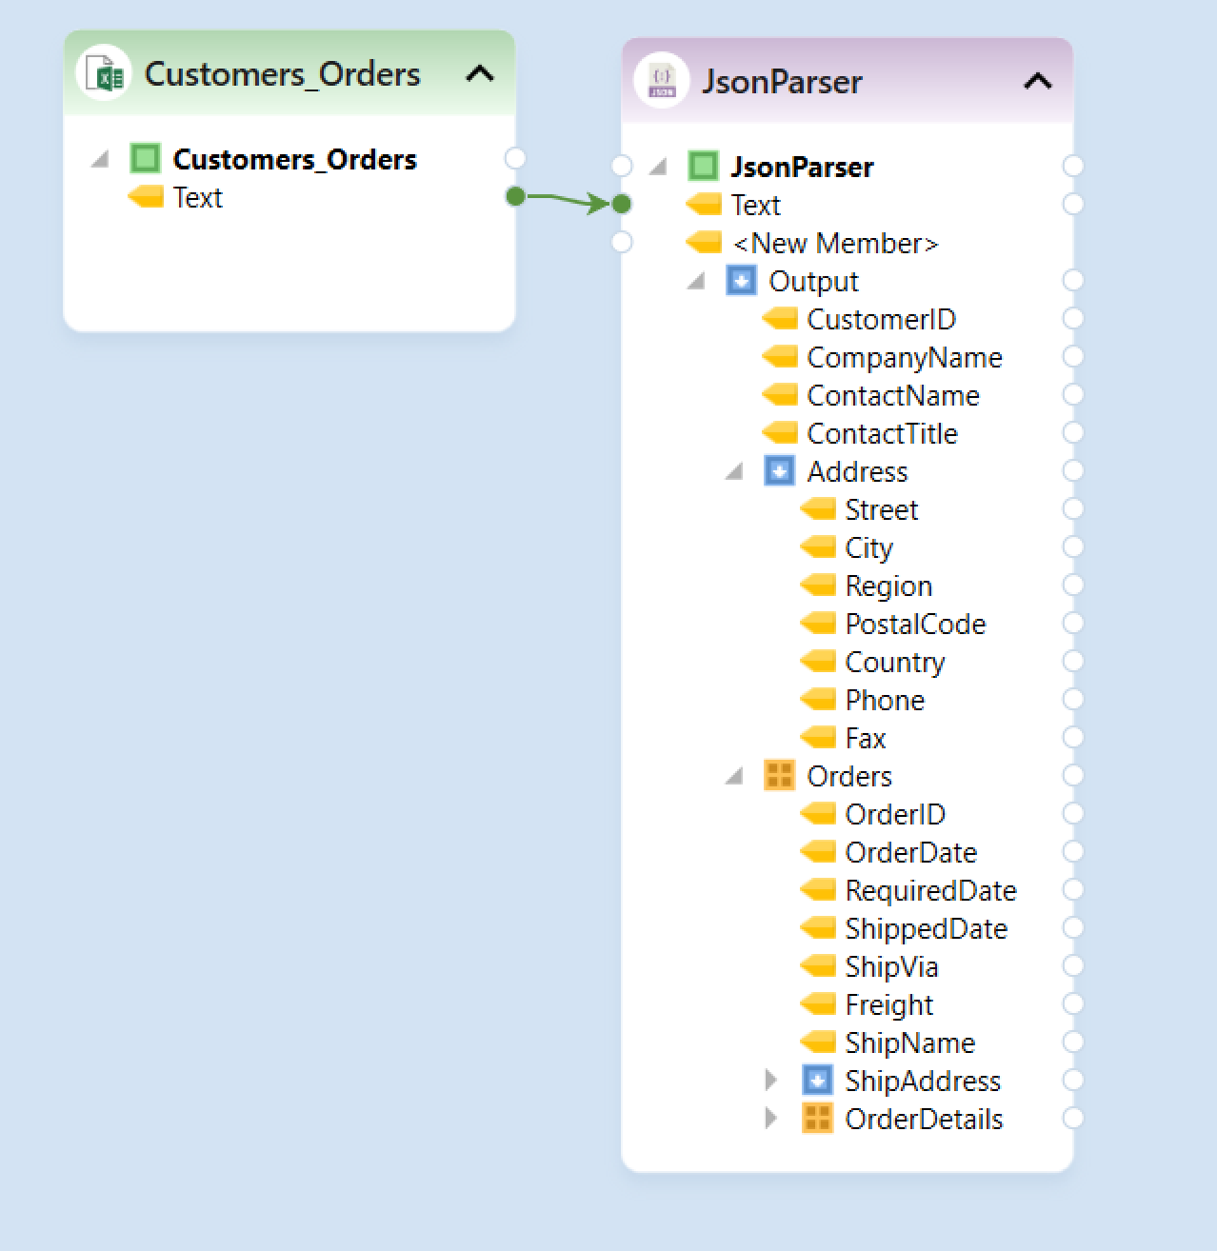Select the <New Member> field

tap(834, 244)
